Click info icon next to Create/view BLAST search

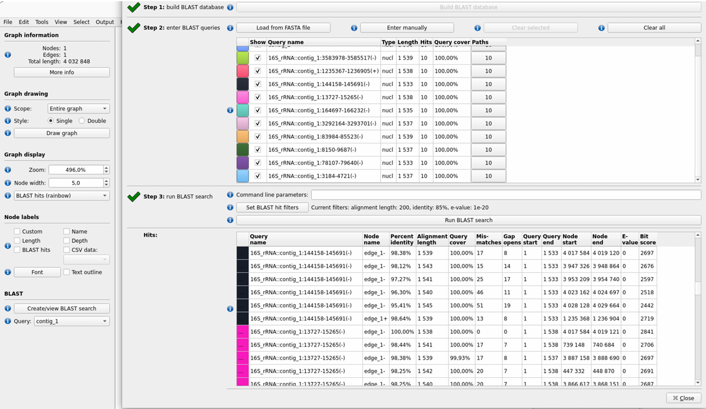coord(8,309)
